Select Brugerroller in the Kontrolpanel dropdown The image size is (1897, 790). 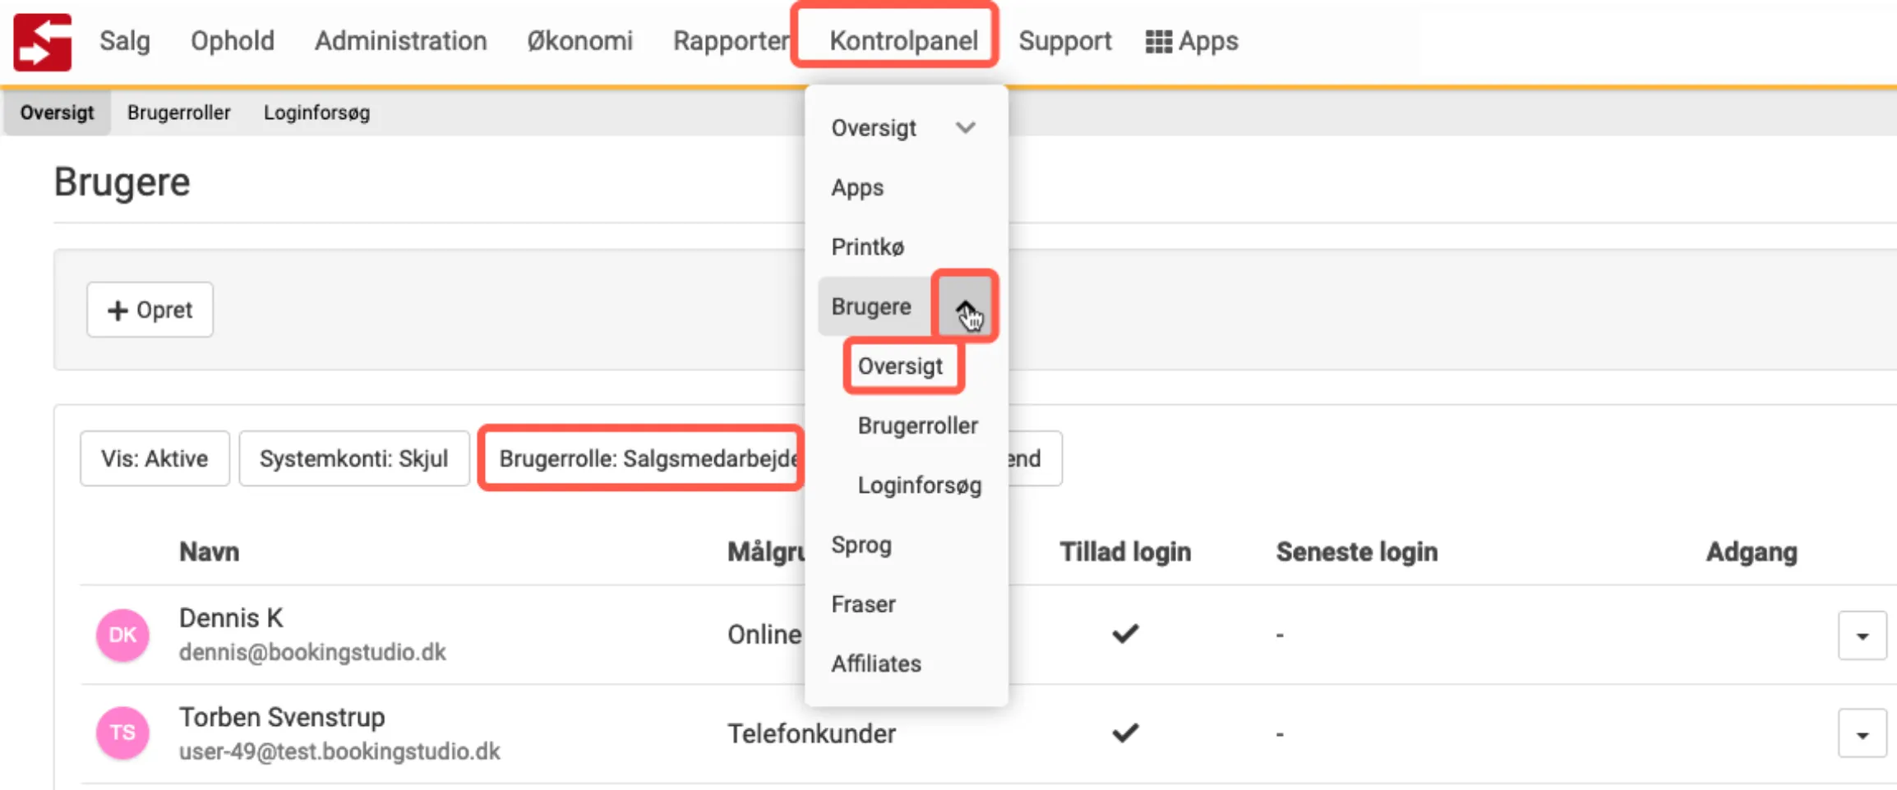[917, 425]
